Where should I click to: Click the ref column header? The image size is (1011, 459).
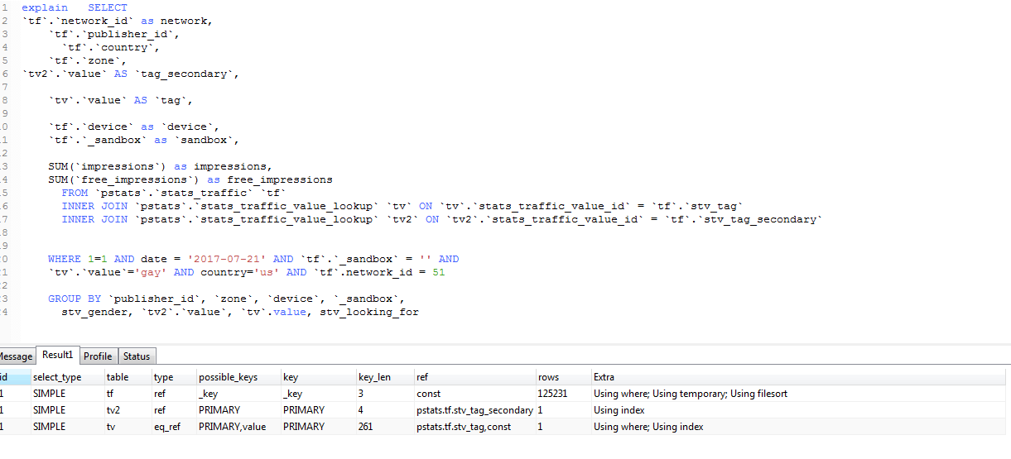[x=422, y=377]
